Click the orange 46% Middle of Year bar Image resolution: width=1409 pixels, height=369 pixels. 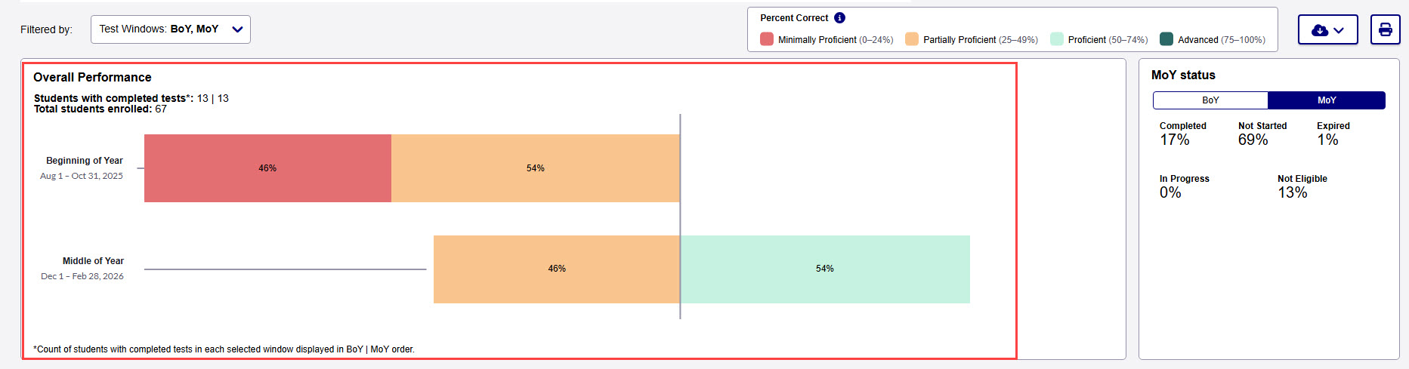click(557, 269)
